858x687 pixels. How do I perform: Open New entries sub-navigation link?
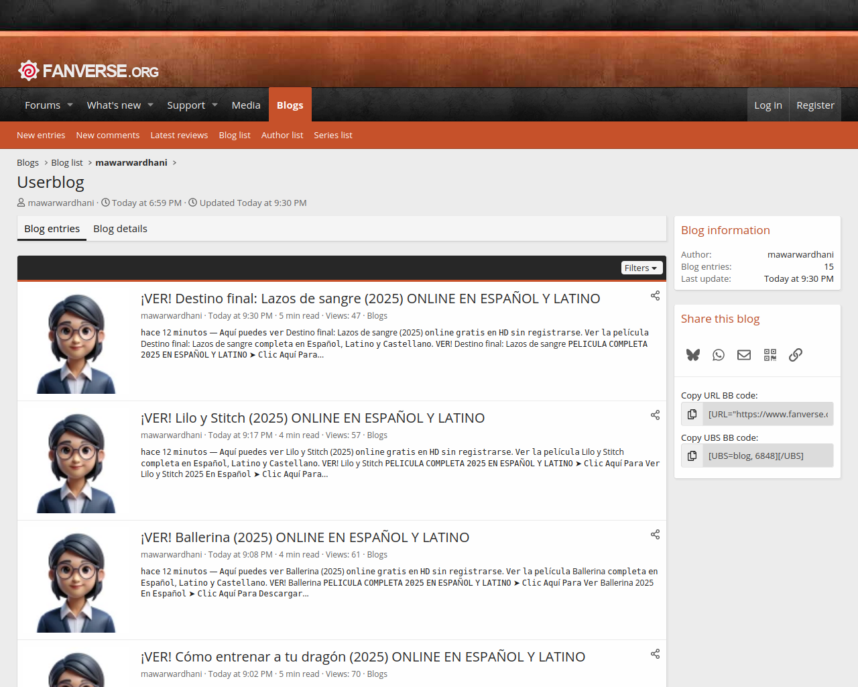click(41, 136)
